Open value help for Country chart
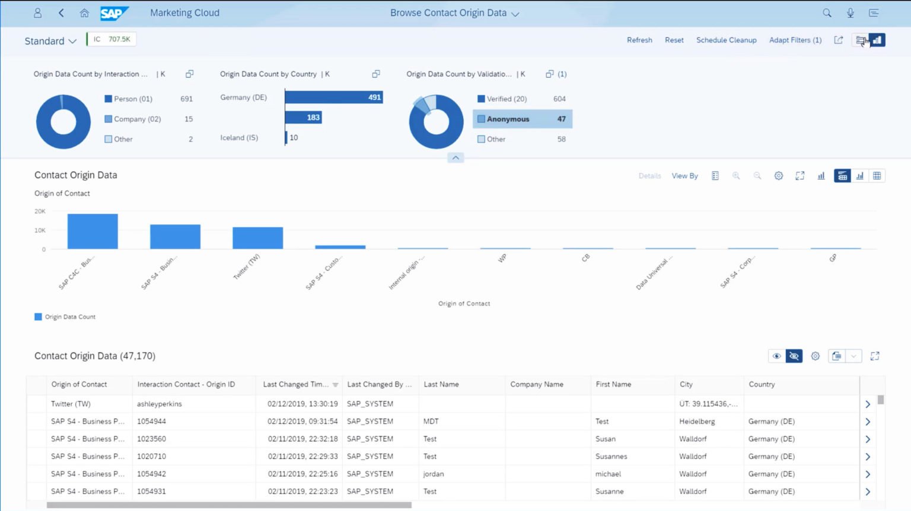 pos(376,74)
